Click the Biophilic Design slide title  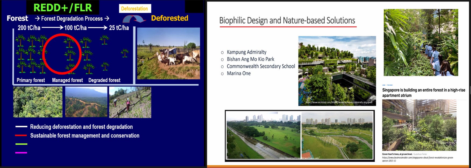(x=287, y=20)
